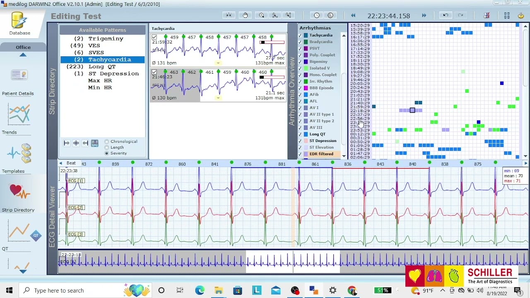The height and width of the screenshot is (298, 530).
Task: Select SVES pattern
Action: pos(103,53)
